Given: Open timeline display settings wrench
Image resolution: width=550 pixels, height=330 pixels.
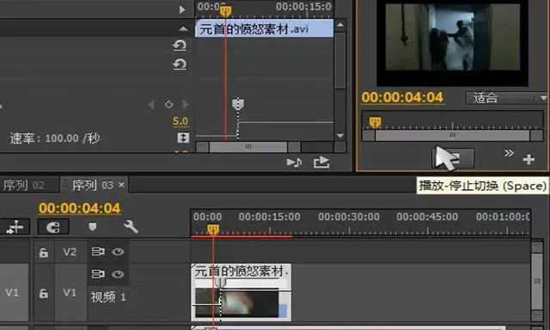Looking at the screenshot, I should [131, 227].
